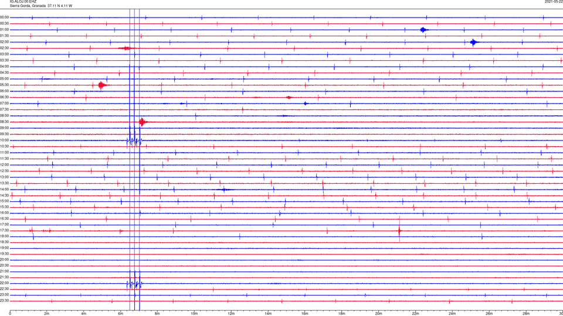Select the 00:00 trace time label
This screenshot has height=316, width=563.
tap(5, 17)
